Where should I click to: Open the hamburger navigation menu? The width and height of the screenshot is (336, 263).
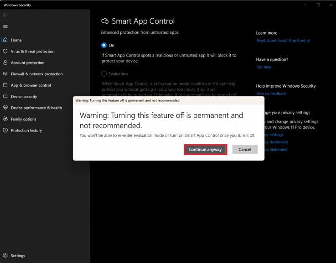(5, 26)
